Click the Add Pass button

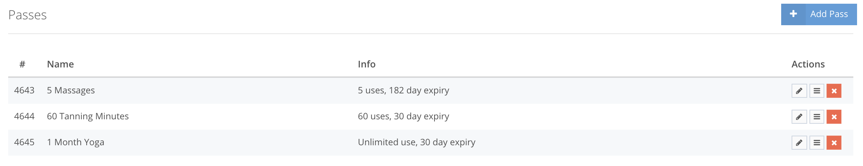[x=819, y=14]
